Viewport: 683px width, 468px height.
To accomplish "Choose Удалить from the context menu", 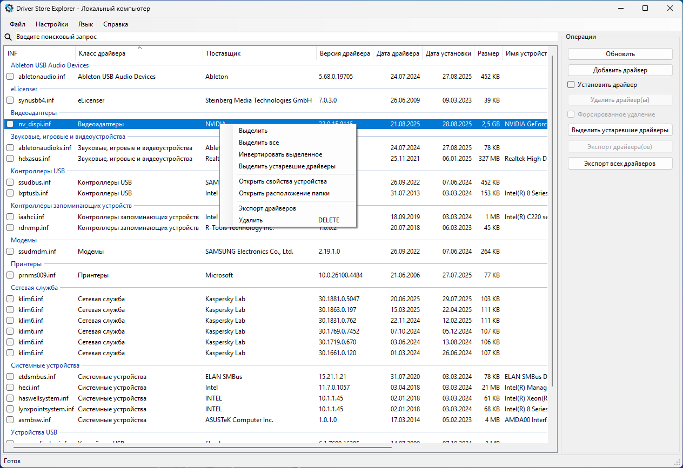I will coord(251,220).
